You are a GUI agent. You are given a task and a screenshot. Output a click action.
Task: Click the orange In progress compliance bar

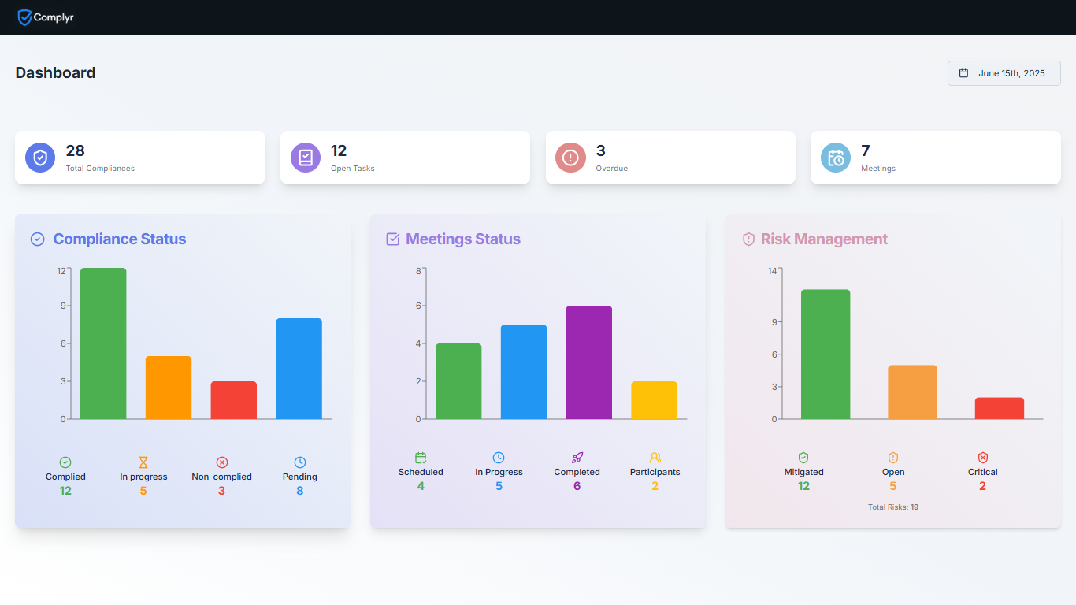[169, 388]
